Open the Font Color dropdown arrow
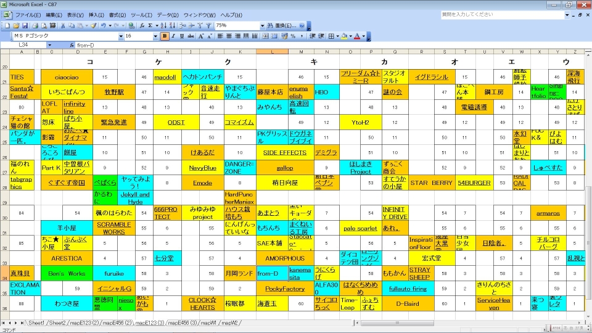Viewport: 592px width, 333px height. pyautogui.click(x=364, y=36)
